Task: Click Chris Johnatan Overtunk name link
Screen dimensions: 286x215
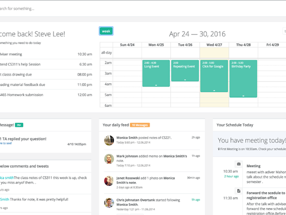Action: 136,200
